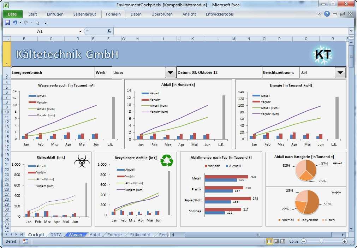Open the undo history dropdown arrow
357x248 pixels.
pos(20,23)
